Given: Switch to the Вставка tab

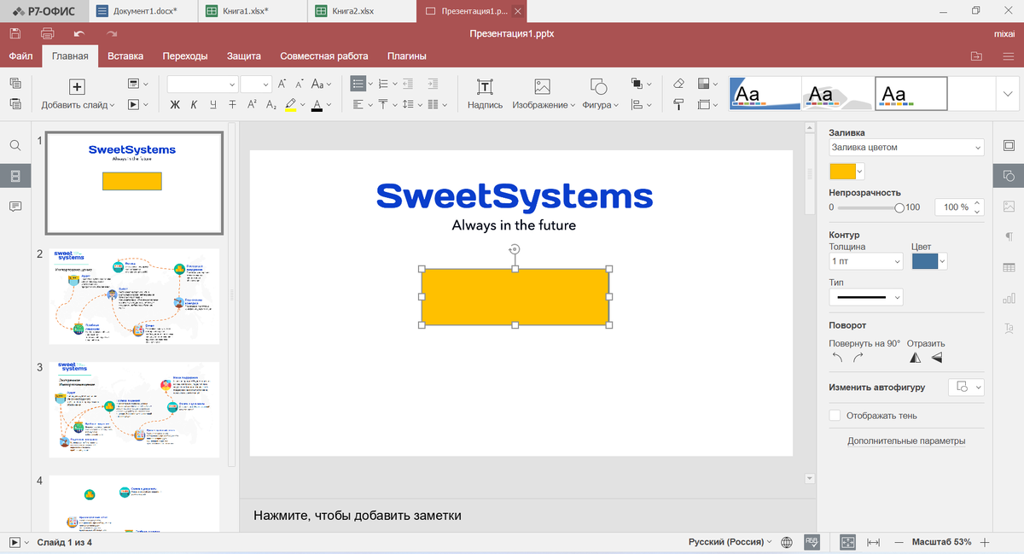Looking at the screenshot, I should [125, 56].
